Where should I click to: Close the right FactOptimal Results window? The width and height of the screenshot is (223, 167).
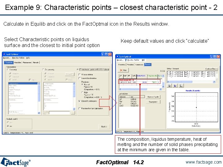pyautogui.click(x=218, y=57)
